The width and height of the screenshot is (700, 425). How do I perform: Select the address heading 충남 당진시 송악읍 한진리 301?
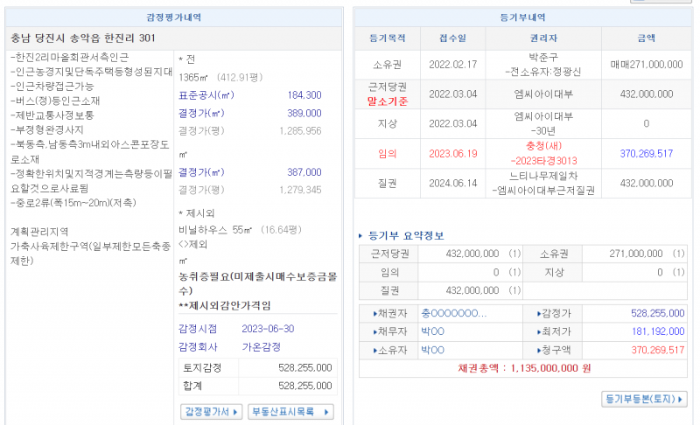(83, 38)
